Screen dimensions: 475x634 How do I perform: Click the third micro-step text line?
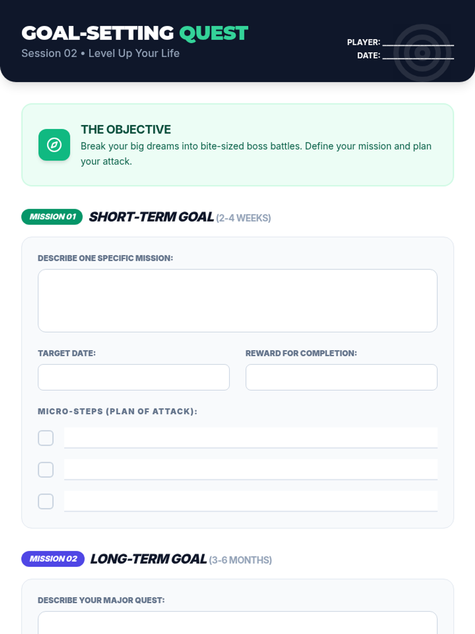click(251, 501)
